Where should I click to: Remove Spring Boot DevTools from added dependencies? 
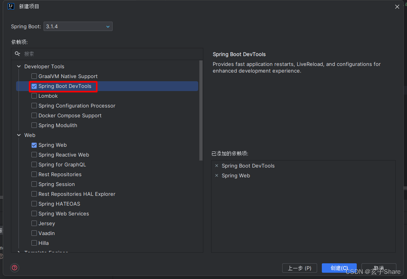(217, 166)
